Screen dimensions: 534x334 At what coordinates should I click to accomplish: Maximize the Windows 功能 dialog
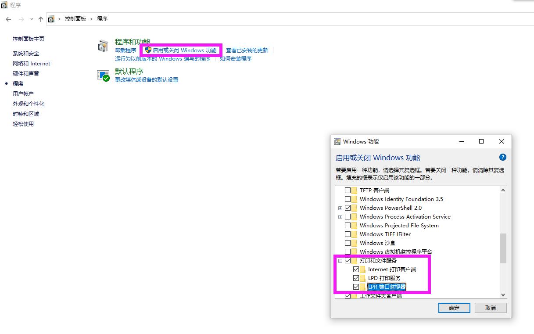point(481,141)
